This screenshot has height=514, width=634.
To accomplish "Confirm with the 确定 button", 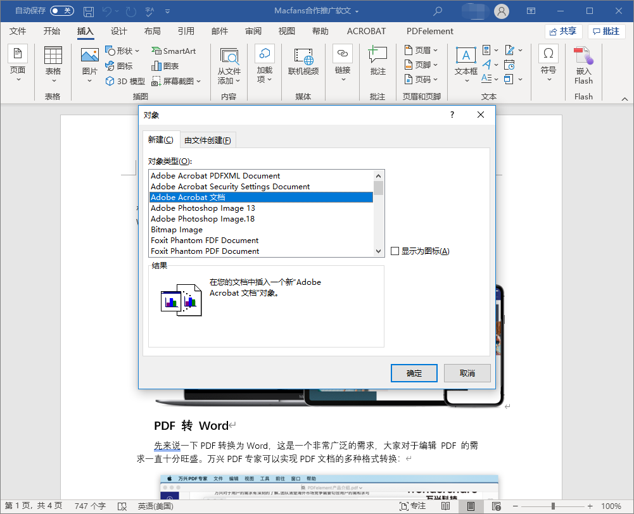I will coord(414,373).
